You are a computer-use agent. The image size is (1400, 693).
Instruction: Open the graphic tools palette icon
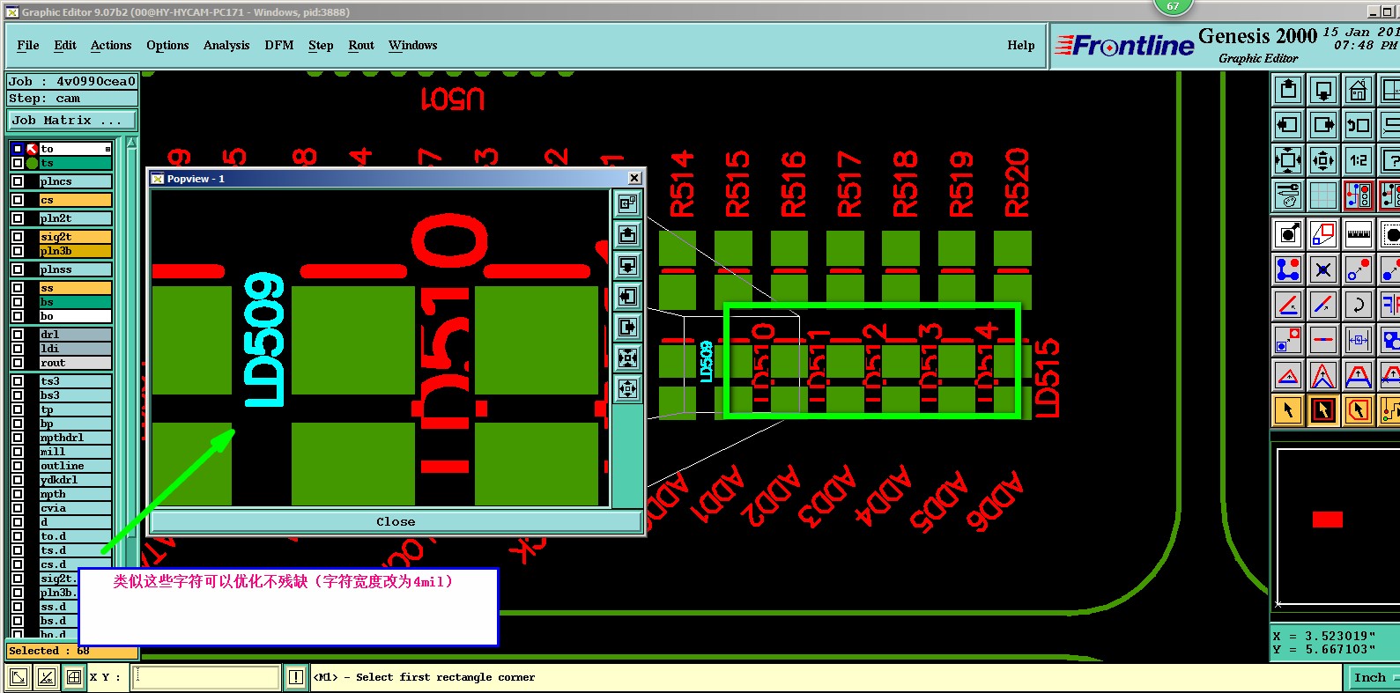1289,195
